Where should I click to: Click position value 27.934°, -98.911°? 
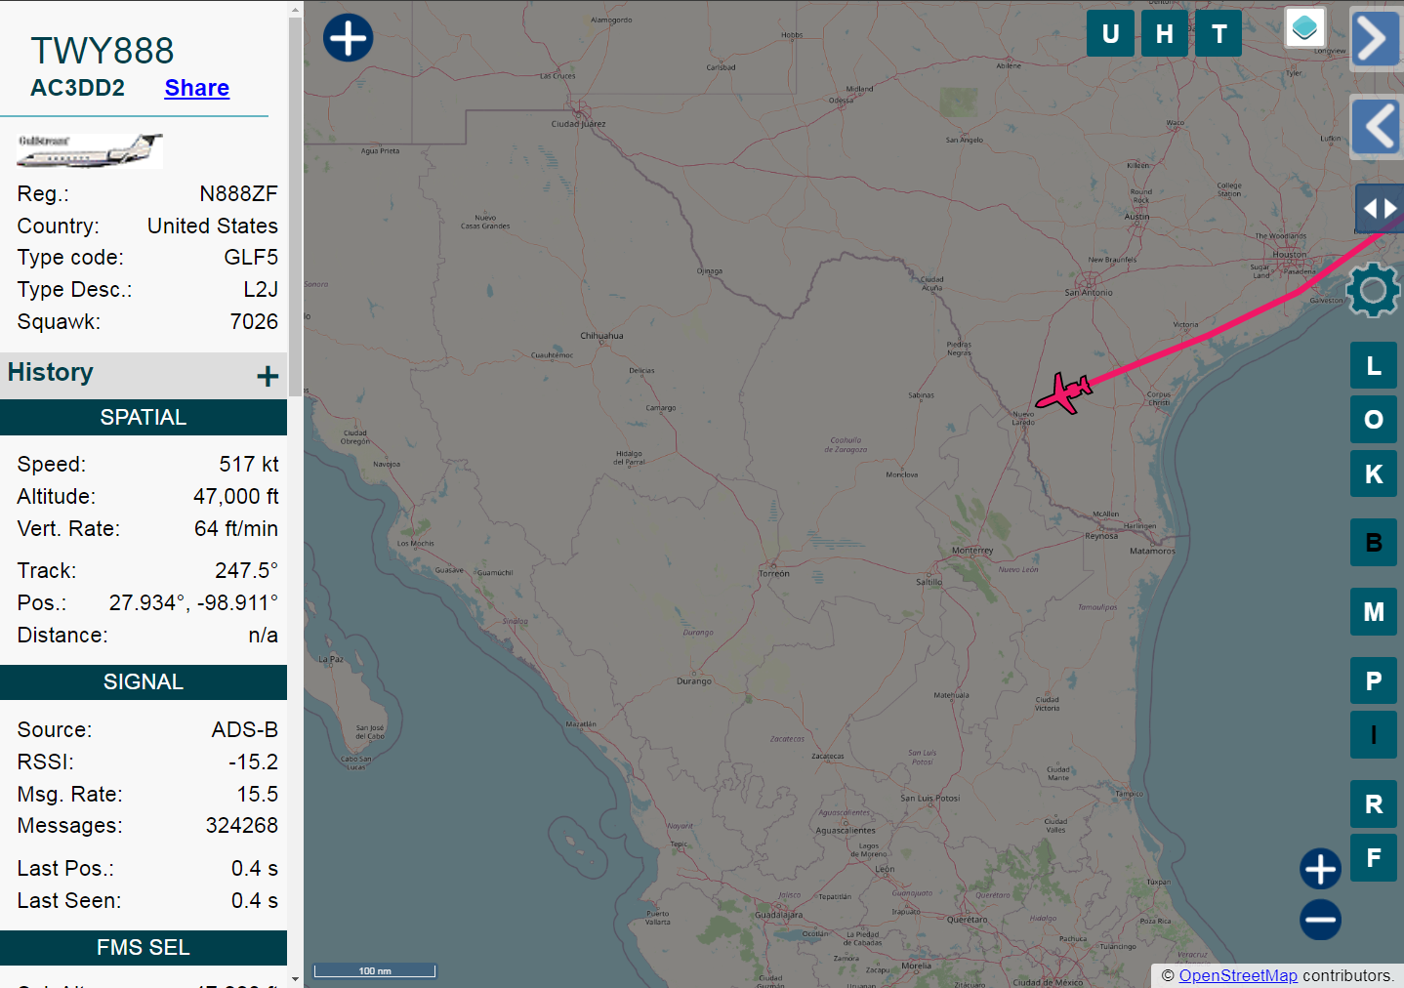coord(193,603)
